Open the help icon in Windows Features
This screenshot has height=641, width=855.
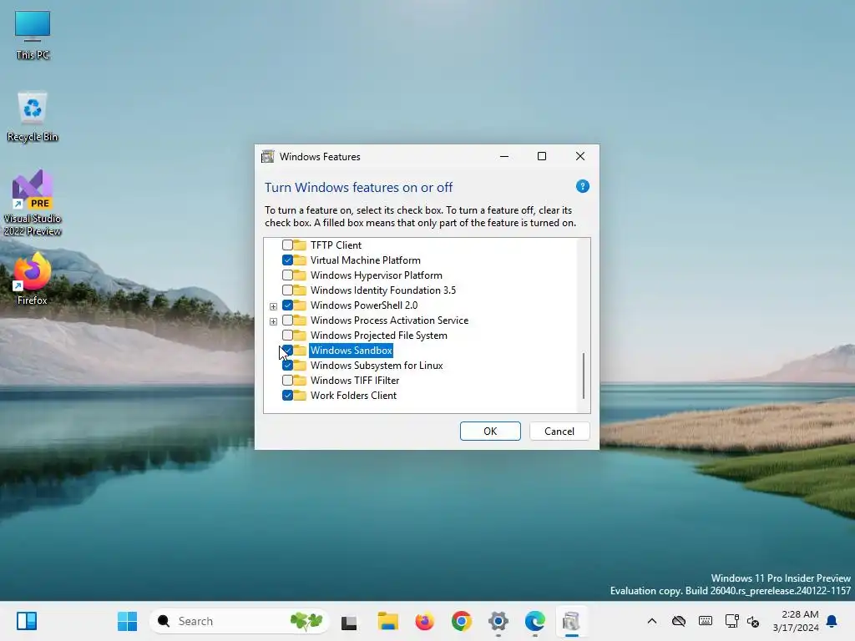tap(582, 186)
